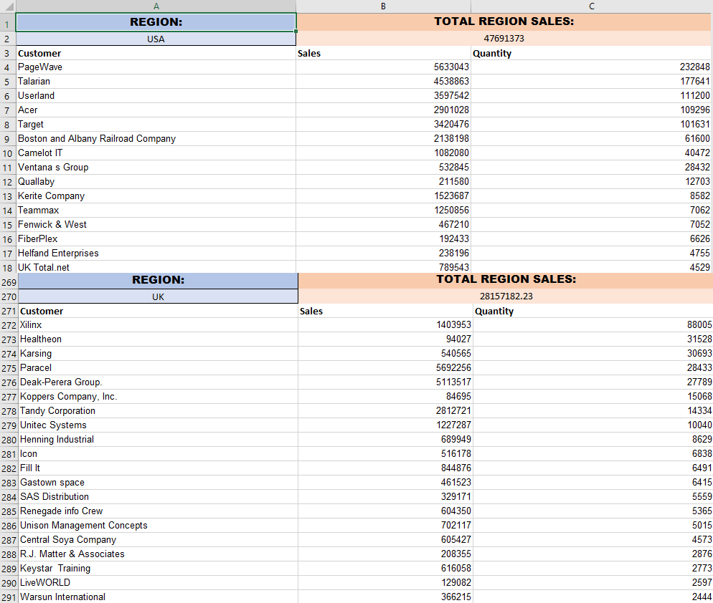Select the Fenwick & West cell
The height and width of the screenshot is (603, 713).
tap(156, 224)
